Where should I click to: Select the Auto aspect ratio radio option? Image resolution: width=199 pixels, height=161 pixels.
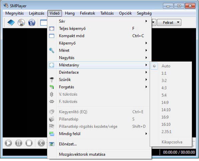point(171,66)
